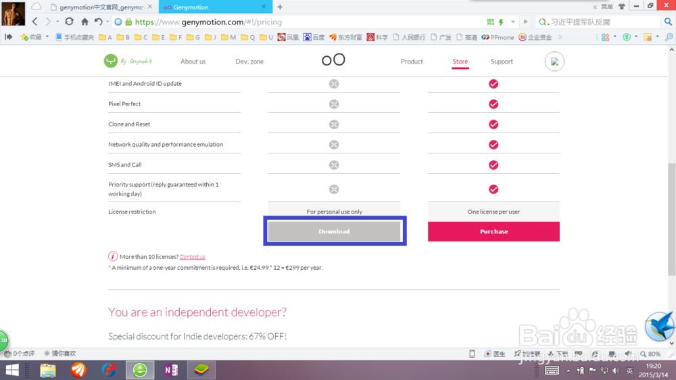Screen dimensions: 676x380
Task: Open the Store menu item
Action: [460, 62]
